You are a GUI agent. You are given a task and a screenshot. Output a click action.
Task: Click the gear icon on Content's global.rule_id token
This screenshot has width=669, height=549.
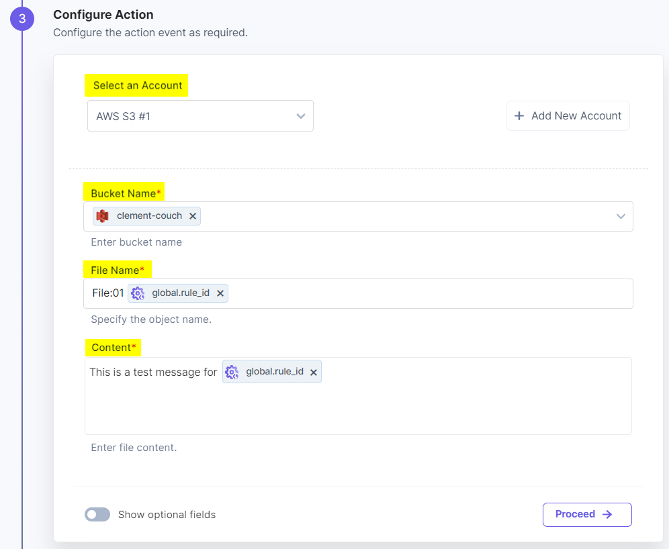click(x=232, y=371)
